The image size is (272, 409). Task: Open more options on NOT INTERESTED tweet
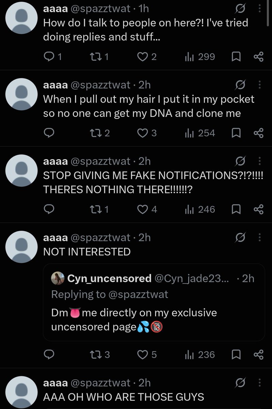click(x=260, y=237)
